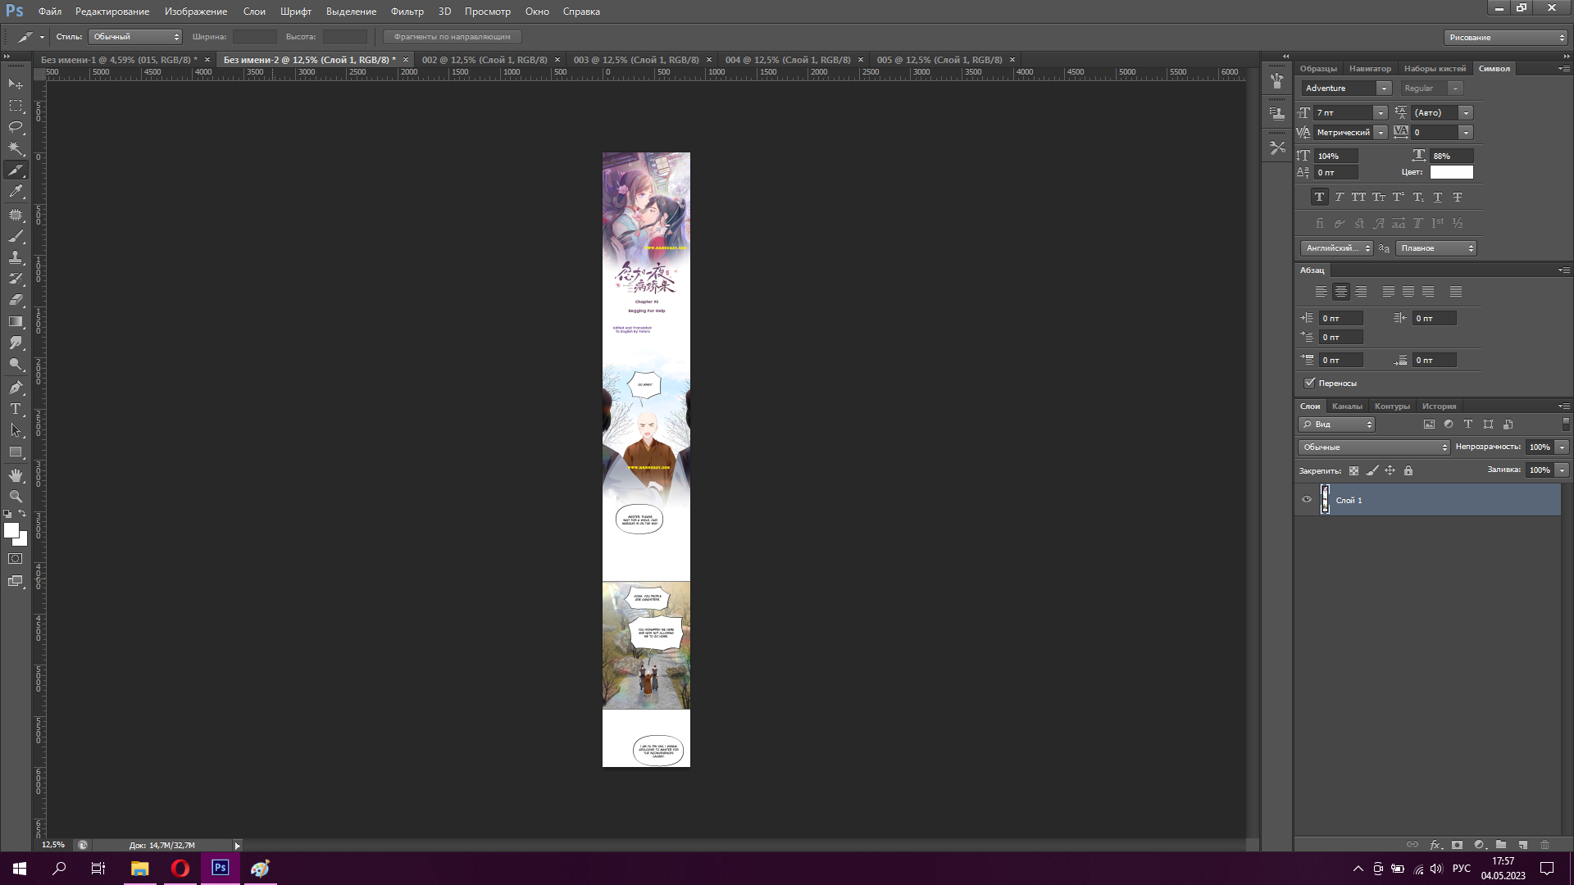The image size is (1574, 885).
Task: Click Слой 1 layer thumbnail
Action: click(1325, 499)
